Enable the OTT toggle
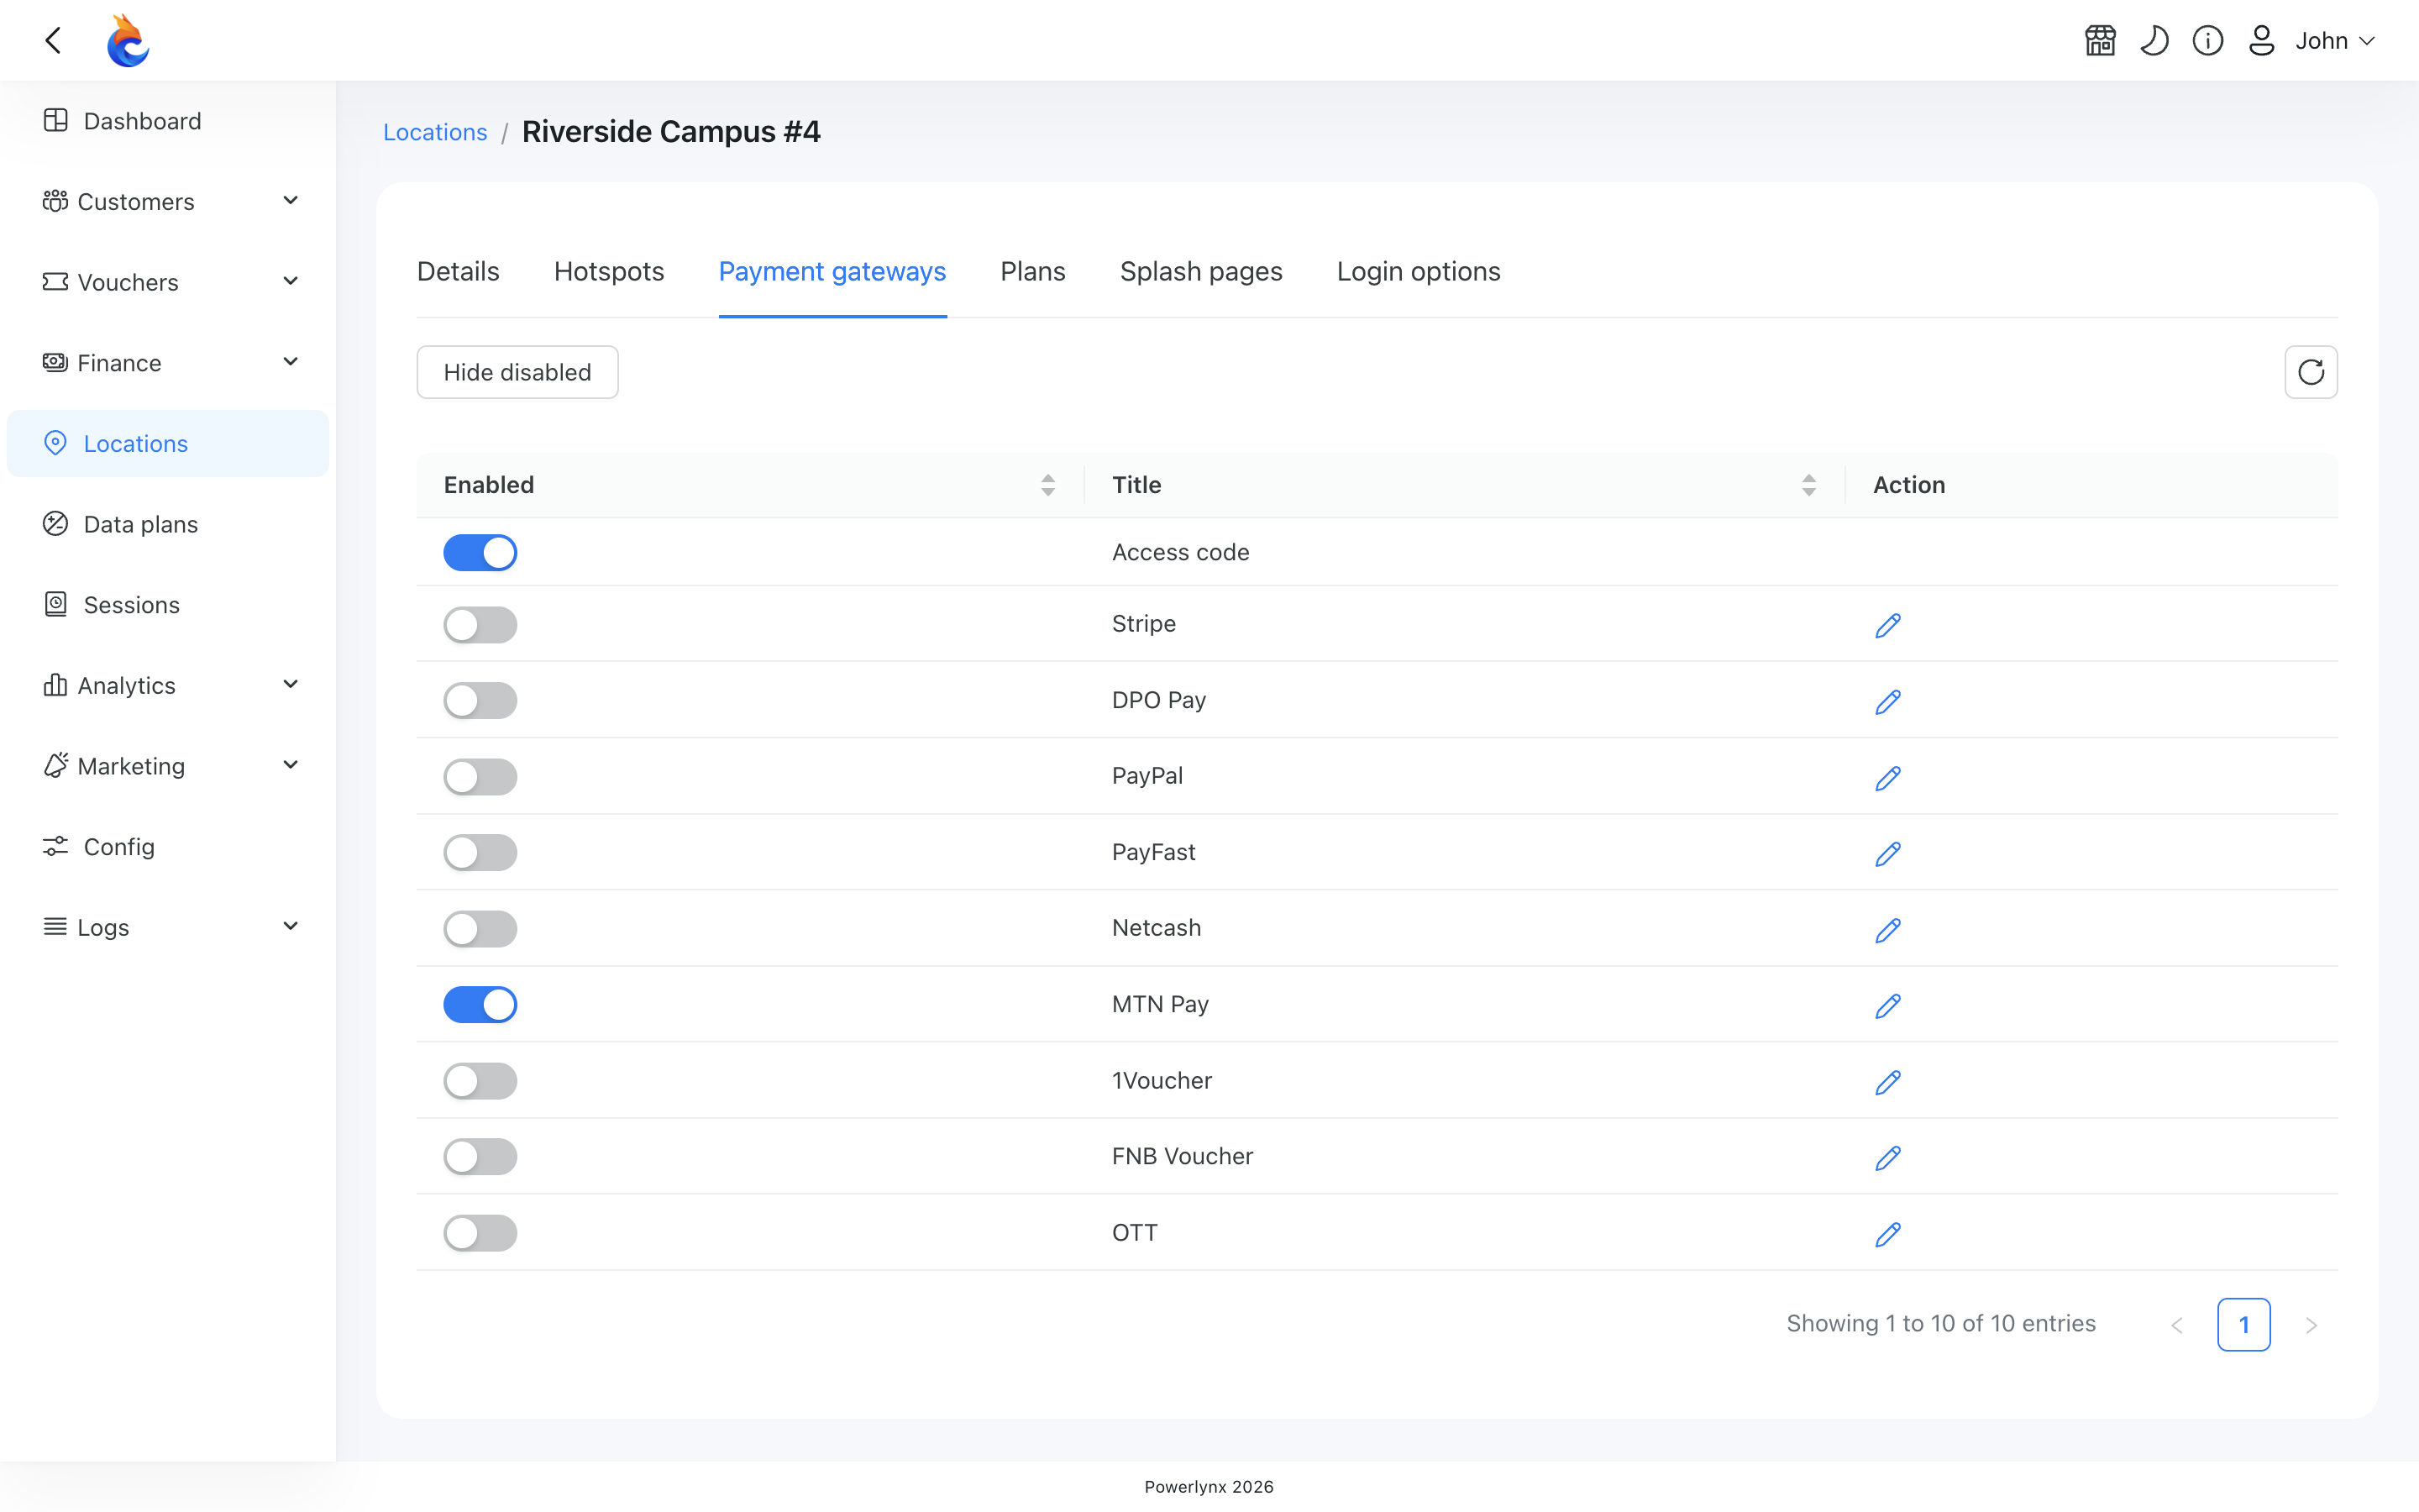The height and width of the screenshot is (1512, 2419). [480, 1233]
